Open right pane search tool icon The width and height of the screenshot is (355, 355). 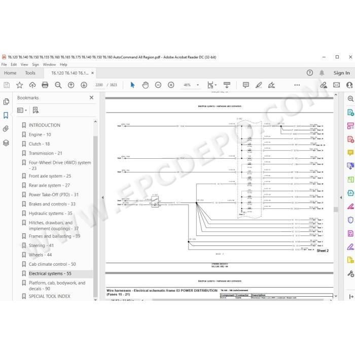coord(350,99)
